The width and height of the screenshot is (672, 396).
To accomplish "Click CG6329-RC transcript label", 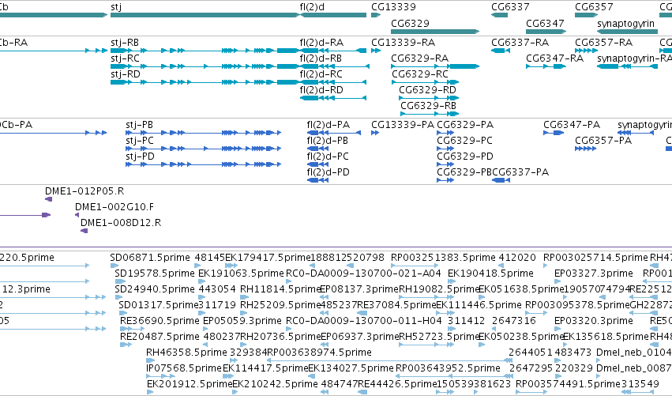I will pos(419,74).
